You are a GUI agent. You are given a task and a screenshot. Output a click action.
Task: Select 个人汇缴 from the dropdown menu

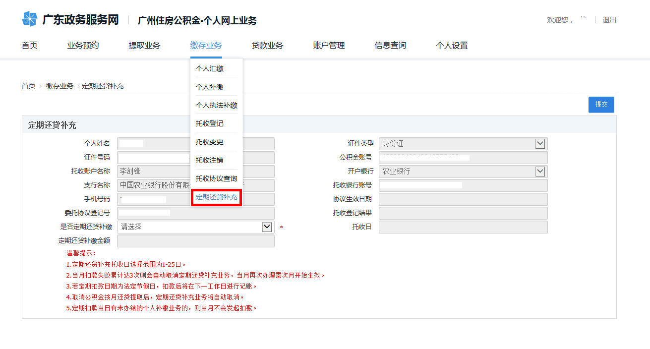click(x=209, y=68)
